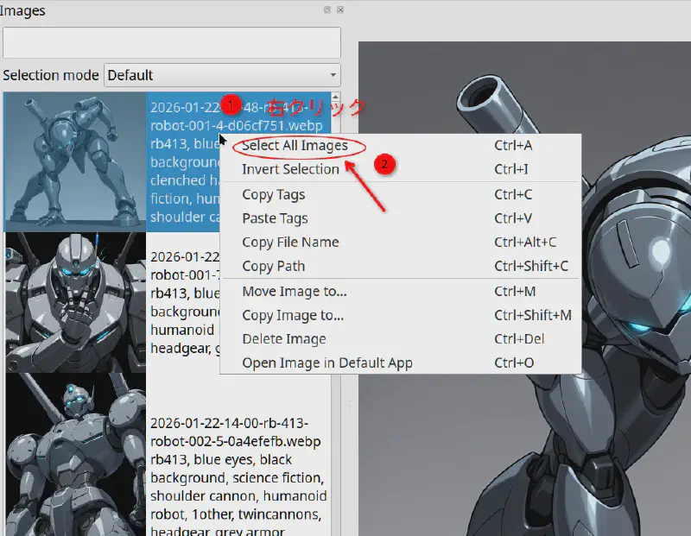Close the Images panel
This screenshot has width=691, height=536.
tap(340, 10)
